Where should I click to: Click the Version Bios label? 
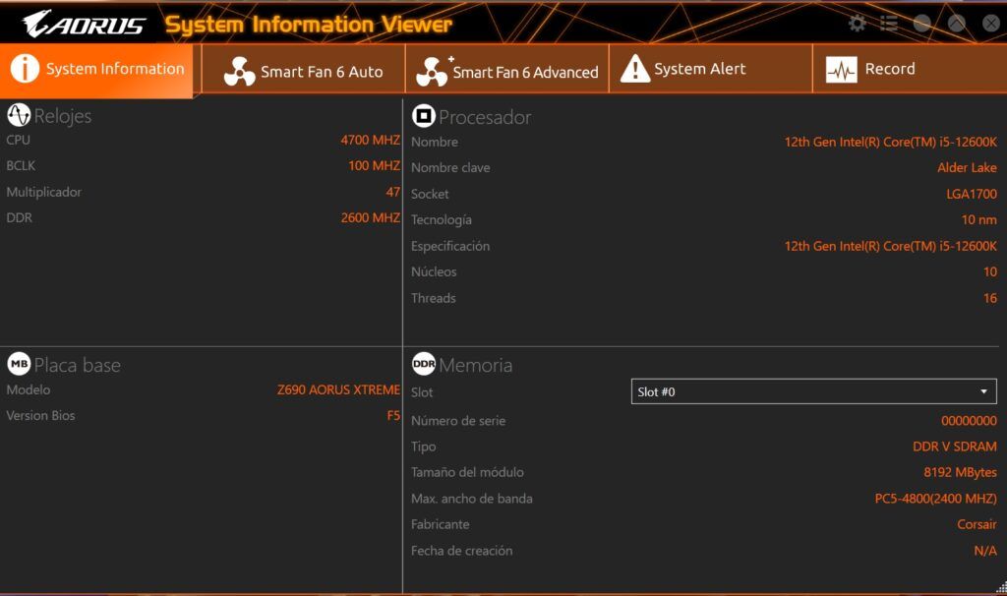40,416
